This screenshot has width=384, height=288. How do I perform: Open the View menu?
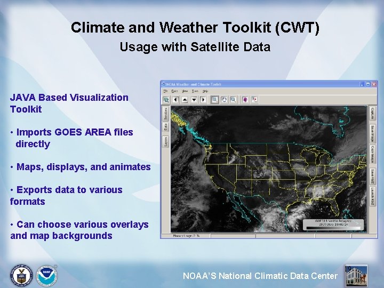coord(185,91)
